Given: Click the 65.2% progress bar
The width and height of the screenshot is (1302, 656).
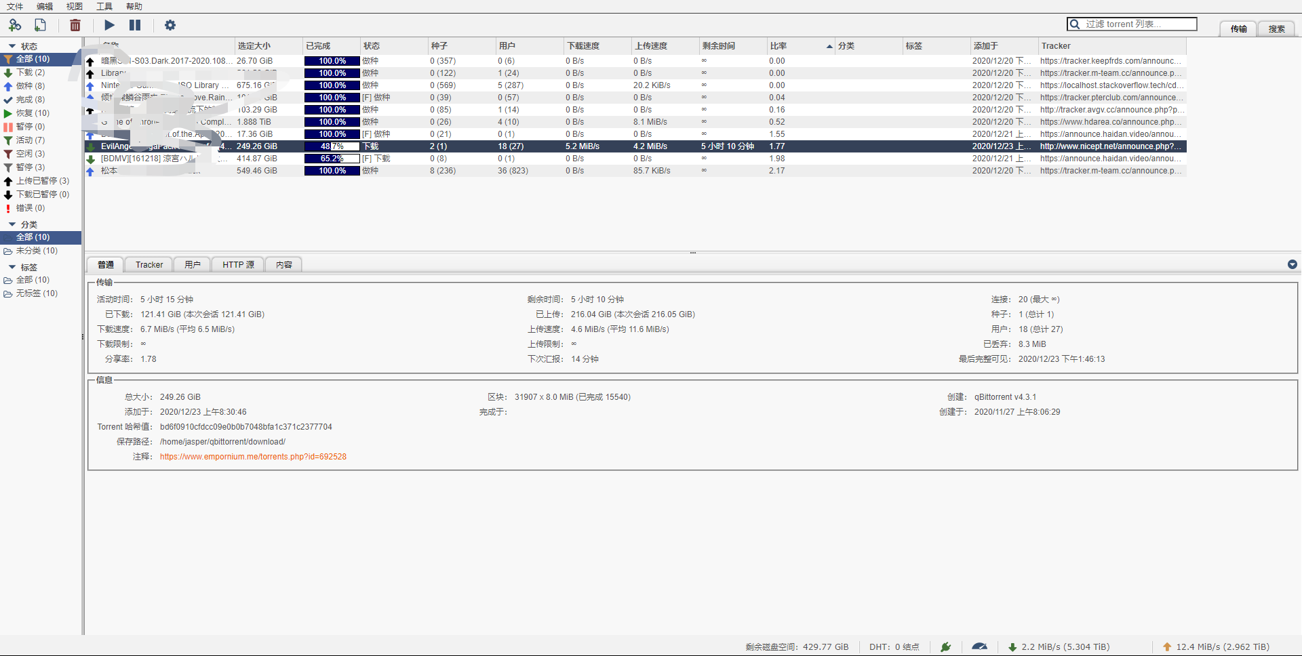Looking at the screenshot, I should pyautogui.click(x=332, y=159).
